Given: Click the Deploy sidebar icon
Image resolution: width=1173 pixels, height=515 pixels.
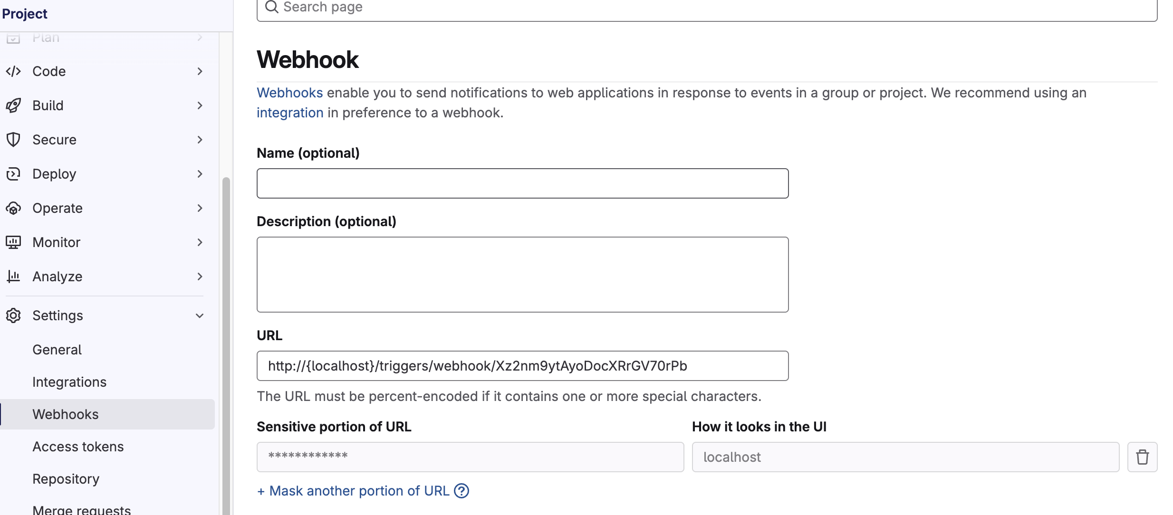Looking at the screenshot, I should click(x=13, y=174).
